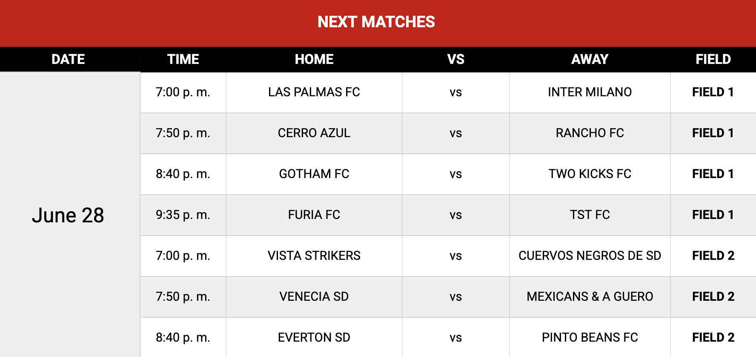
Task: Click the NEXT MATCHES banner title
Action: (376, 22)
